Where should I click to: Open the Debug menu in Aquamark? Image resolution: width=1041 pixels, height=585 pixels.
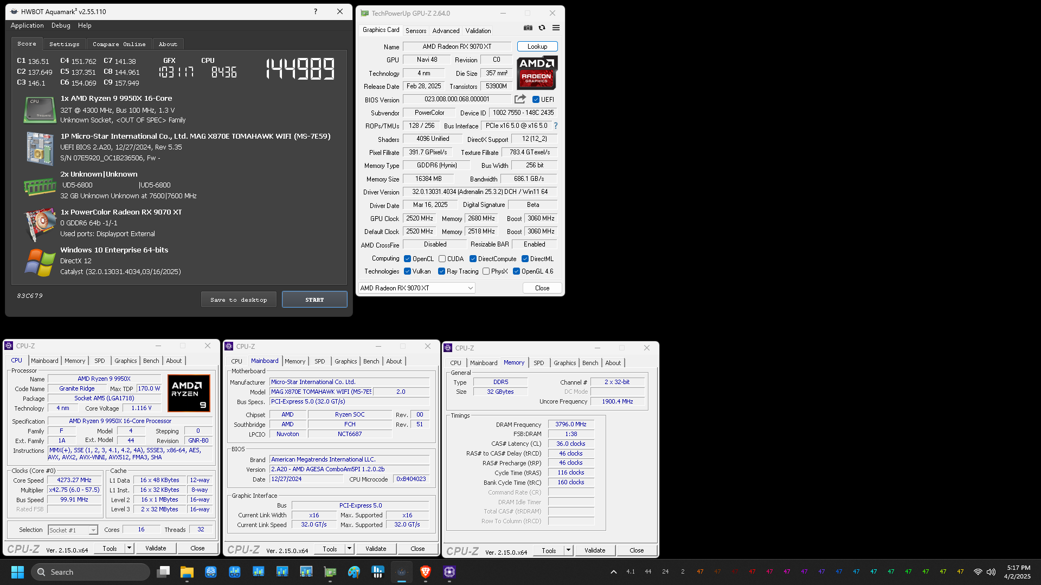coord(61,25)
